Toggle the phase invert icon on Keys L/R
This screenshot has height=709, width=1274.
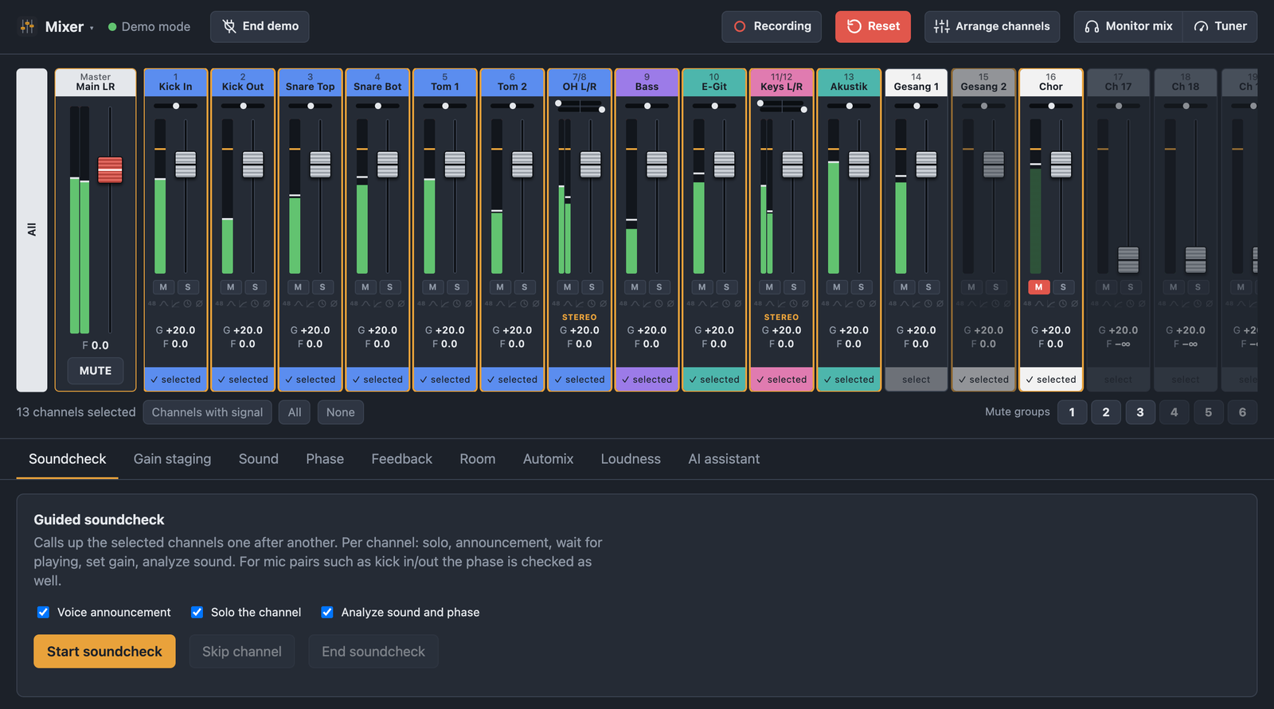805,303
